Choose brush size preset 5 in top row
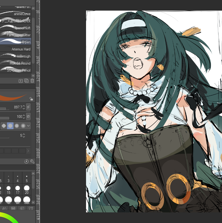This screenshot has height=223, width=222. pos(27,178)
